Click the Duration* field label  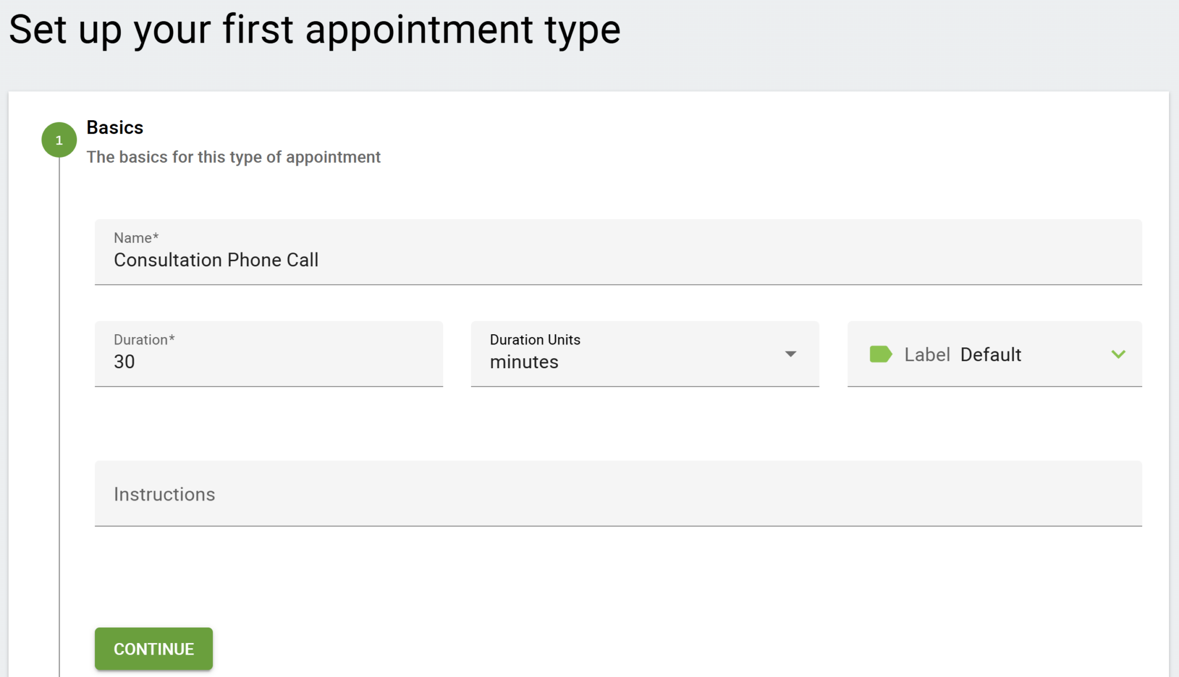click(143, 339)
